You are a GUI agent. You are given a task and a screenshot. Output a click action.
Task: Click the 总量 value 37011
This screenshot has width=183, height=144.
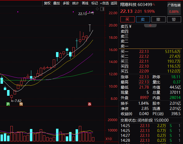[x=175, y=92]
